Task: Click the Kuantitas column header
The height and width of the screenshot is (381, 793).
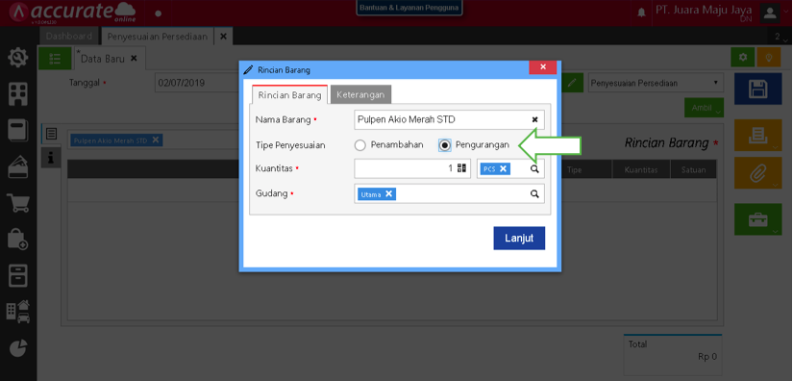Action: (x=641, y=170)
